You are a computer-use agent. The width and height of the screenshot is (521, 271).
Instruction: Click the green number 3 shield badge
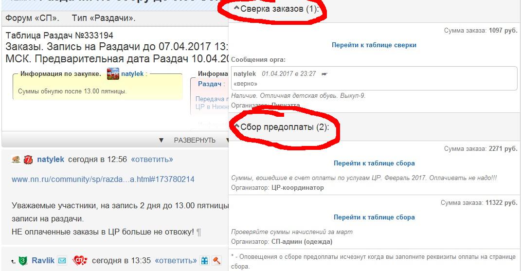[22, 261]
